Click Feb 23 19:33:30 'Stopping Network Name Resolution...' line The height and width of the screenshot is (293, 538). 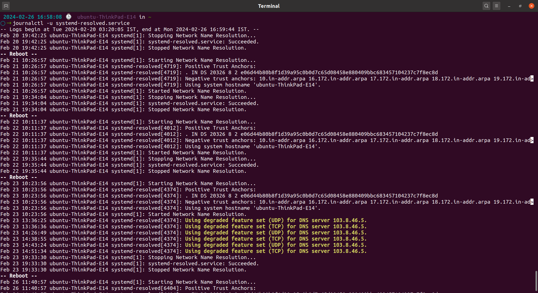(x=128, y=257)
